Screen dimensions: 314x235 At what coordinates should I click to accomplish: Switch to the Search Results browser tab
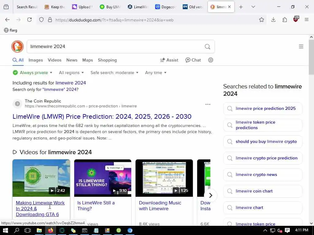[x=27, y=7]
